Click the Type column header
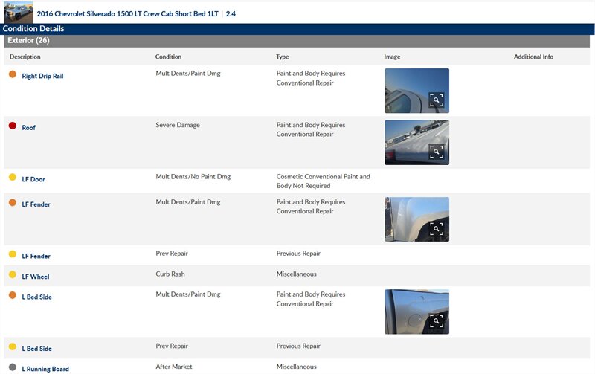This screenshot has height=374, width=595. point(283,57)
